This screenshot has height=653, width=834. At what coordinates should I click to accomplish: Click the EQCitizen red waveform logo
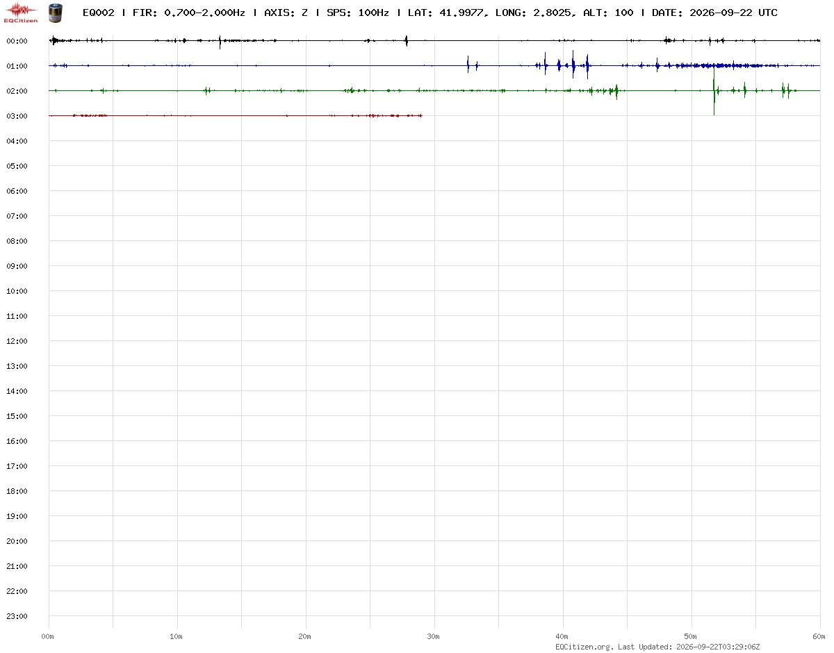(x=20, y=12)
